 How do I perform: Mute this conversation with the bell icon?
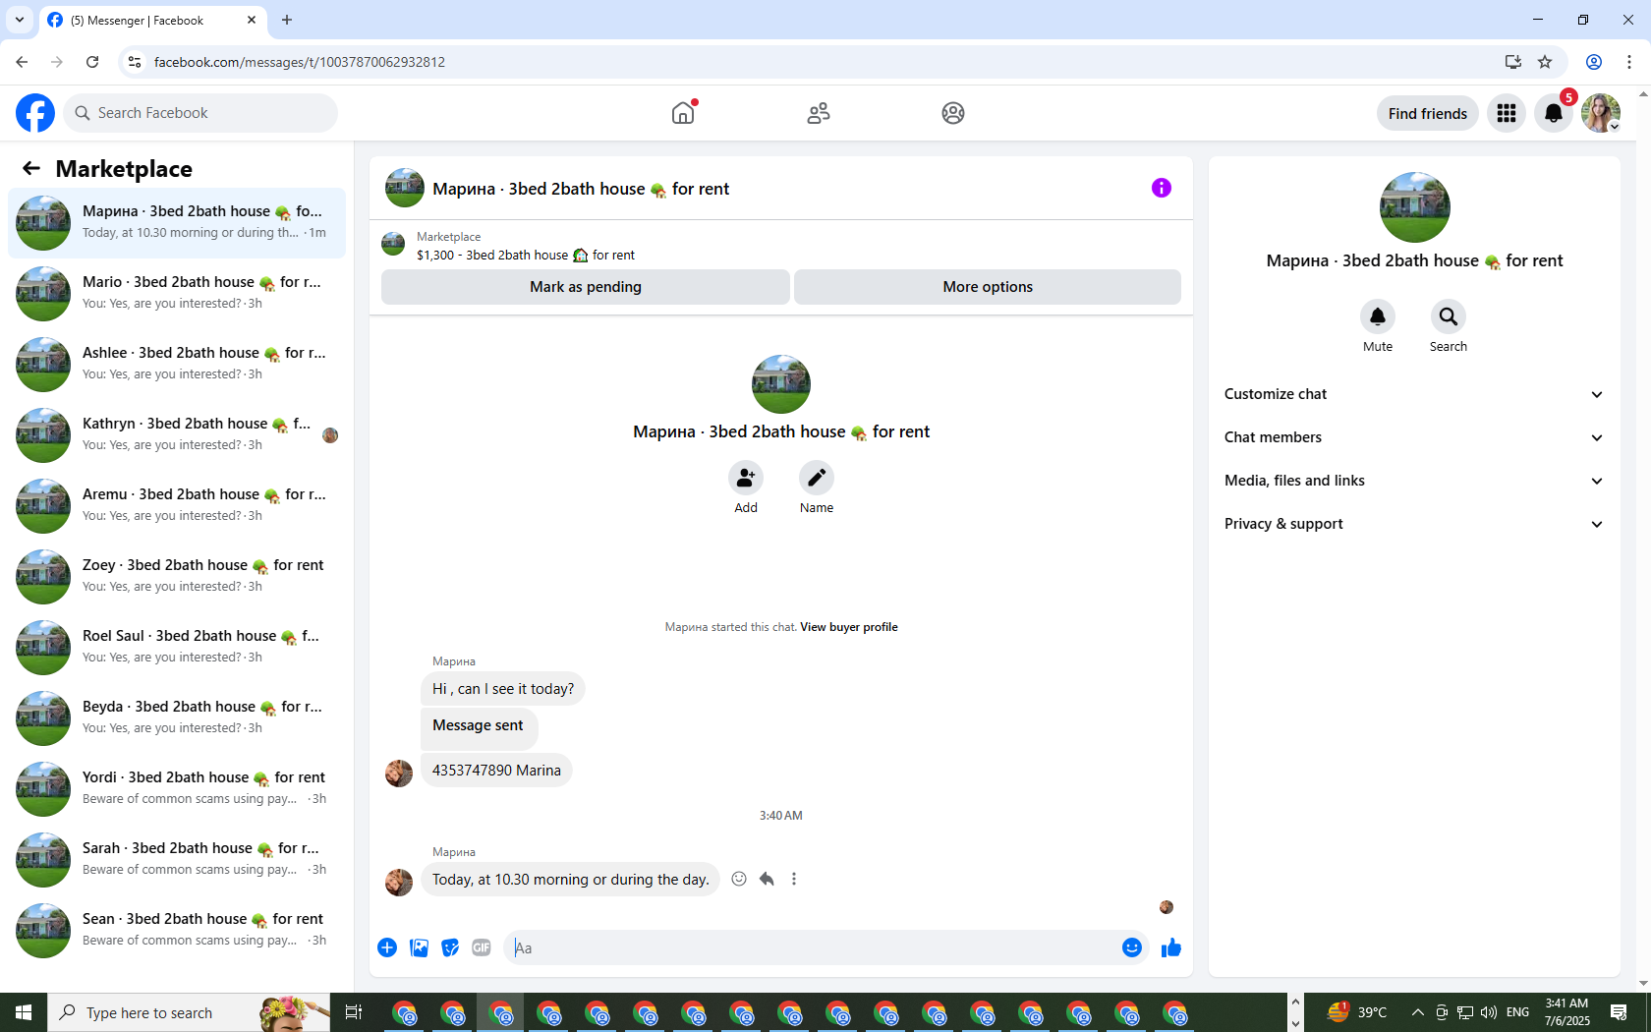coord(1378,316)
